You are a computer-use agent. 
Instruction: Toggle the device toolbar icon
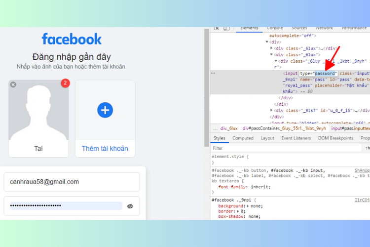pos(226,28)
